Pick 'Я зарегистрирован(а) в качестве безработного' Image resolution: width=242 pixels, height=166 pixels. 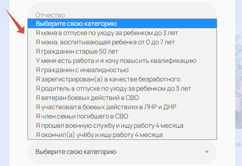(122, 79)
